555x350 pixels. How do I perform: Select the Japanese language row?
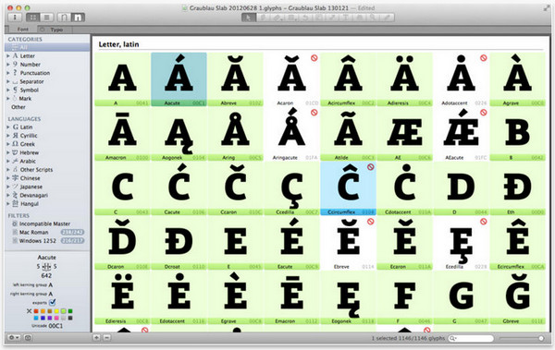click(47, 187)
